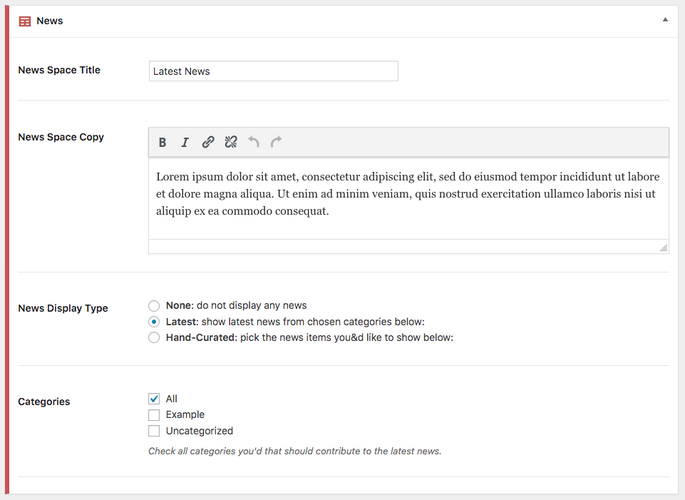685x500 pixels.
Task: Select the Hand-Curated news display option
Action: click(154, 337)
